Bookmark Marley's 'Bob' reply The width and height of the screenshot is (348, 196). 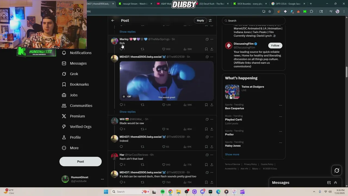(206, 49)
